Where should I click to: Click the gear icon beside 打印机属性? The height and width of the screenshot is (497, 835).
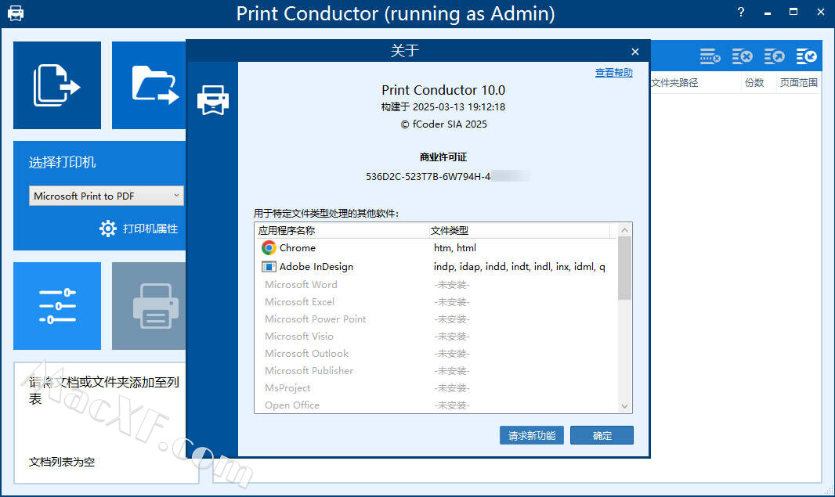coord(108,229)
